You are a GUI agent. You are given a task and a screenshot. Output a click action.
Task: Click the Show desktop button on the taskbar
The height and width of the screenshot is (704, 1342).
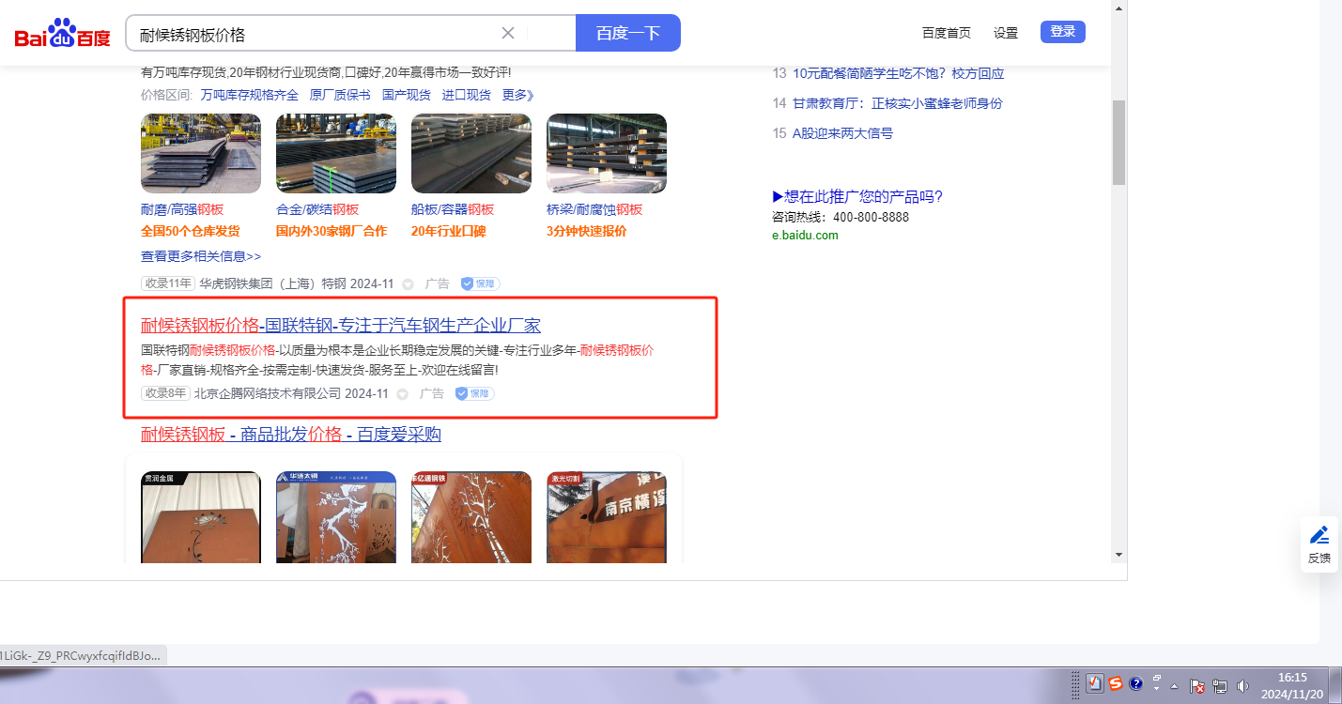[1335, 685]
